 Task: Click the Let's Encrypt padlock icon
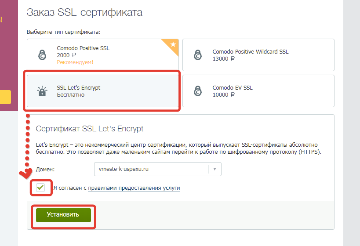pyautogui.click(x=42, y=91)
